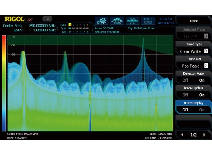Select trace number 1 in header
The width and height of the screenshot is (212, 155).
[70, 24]
